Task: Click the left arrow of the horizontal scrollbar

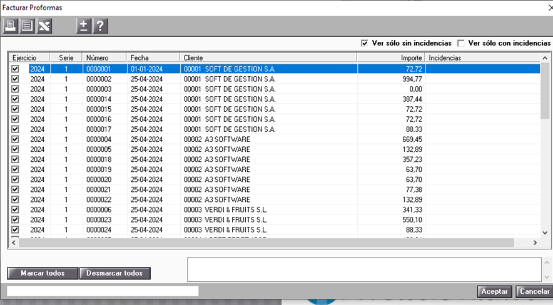Action: (x=14, y=242)
